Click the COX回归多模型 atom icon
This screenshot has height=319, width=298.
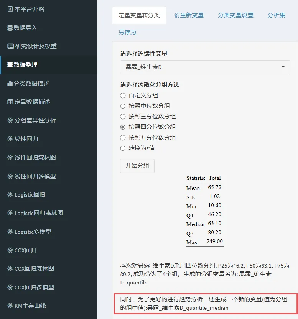(10, 287)
